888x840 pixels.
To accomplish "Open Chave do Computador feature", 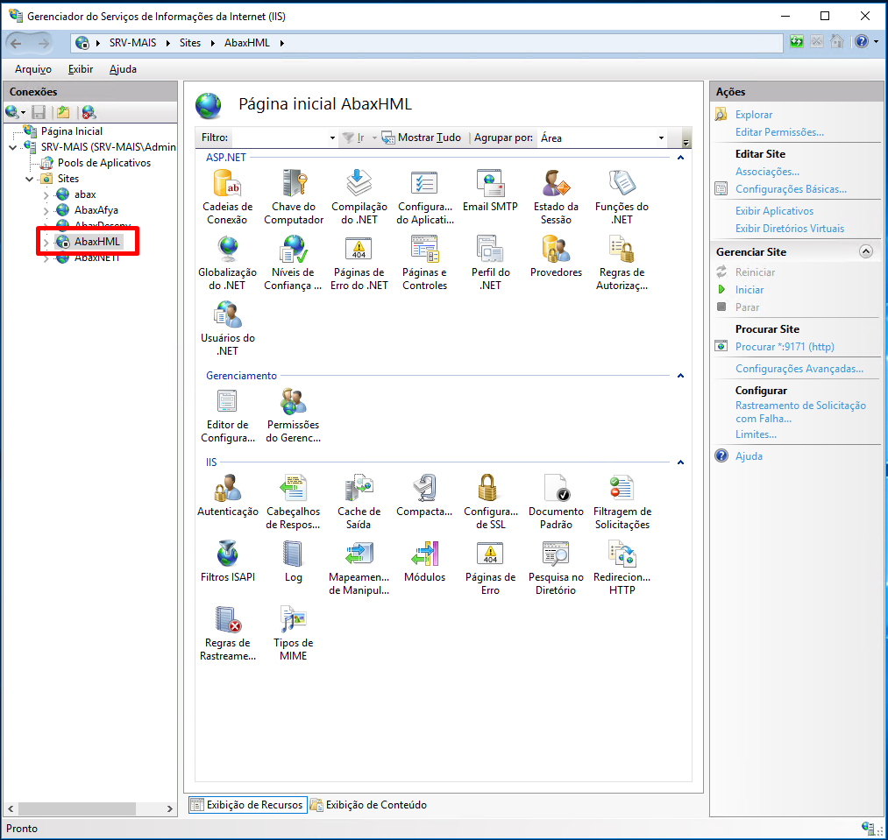I will coord(294,185).
